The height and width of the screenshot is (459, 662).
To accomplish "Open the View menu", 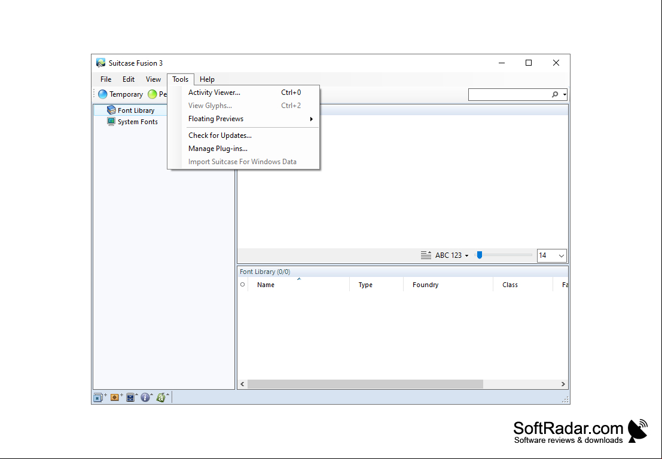I will coord(153,79).
